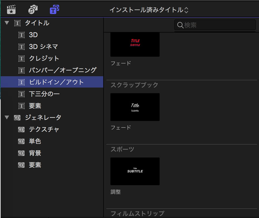Select the 背景 generator category
Viewport: 259px width, 218px height.
(35, 153)
